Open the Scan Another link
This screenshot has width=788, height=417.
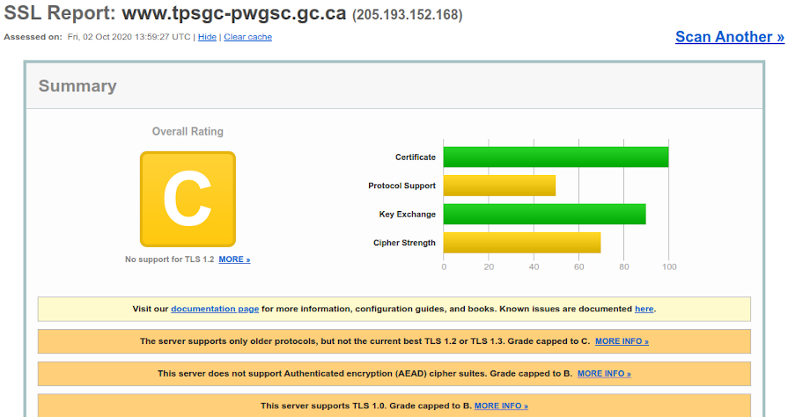click(729, 37)
